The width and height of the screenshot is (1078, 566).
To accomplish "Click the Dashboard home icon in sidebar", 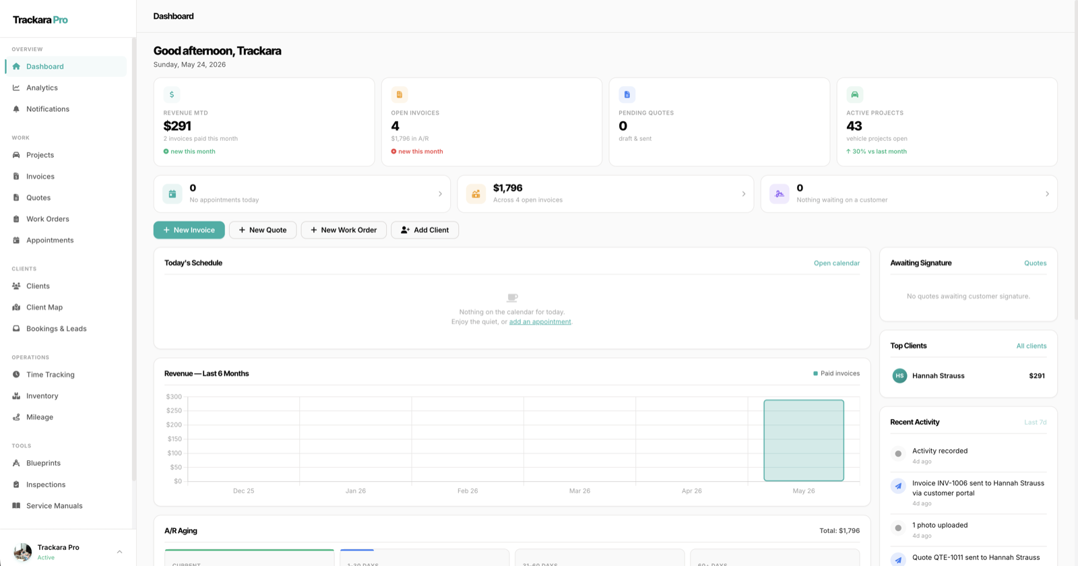I will tap(16, 66).
